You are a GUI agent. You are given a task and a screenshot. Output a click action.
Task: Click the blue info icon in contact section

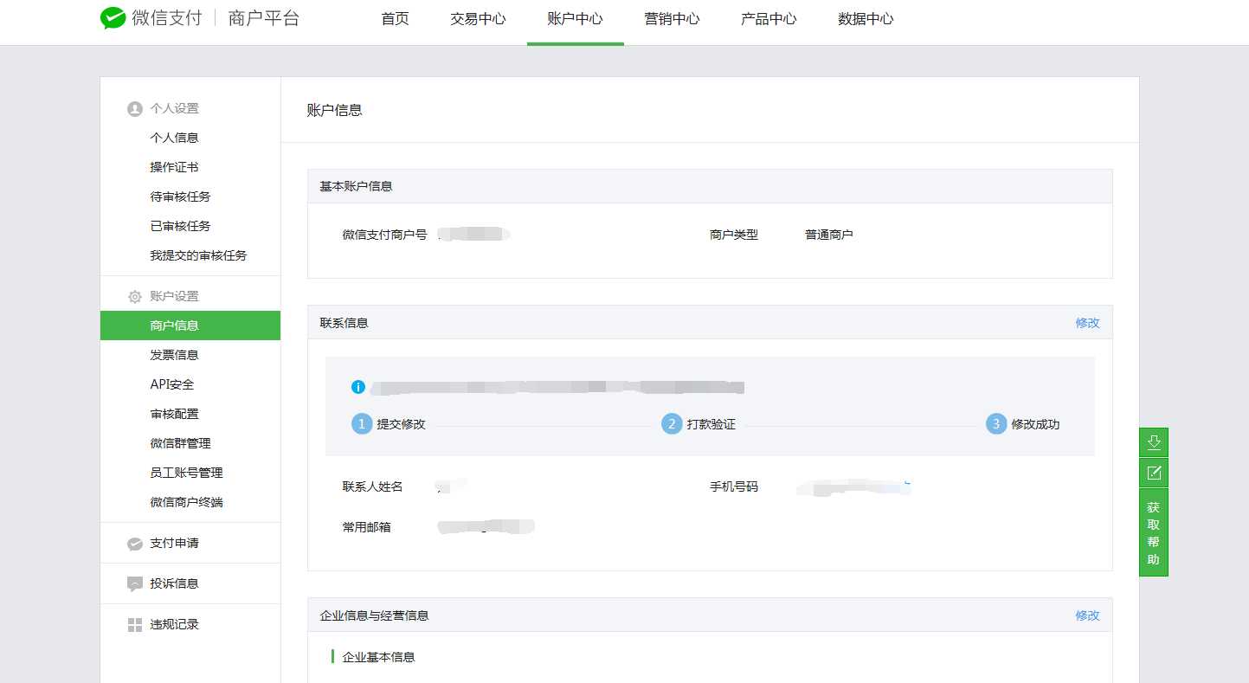click(358, 387)
